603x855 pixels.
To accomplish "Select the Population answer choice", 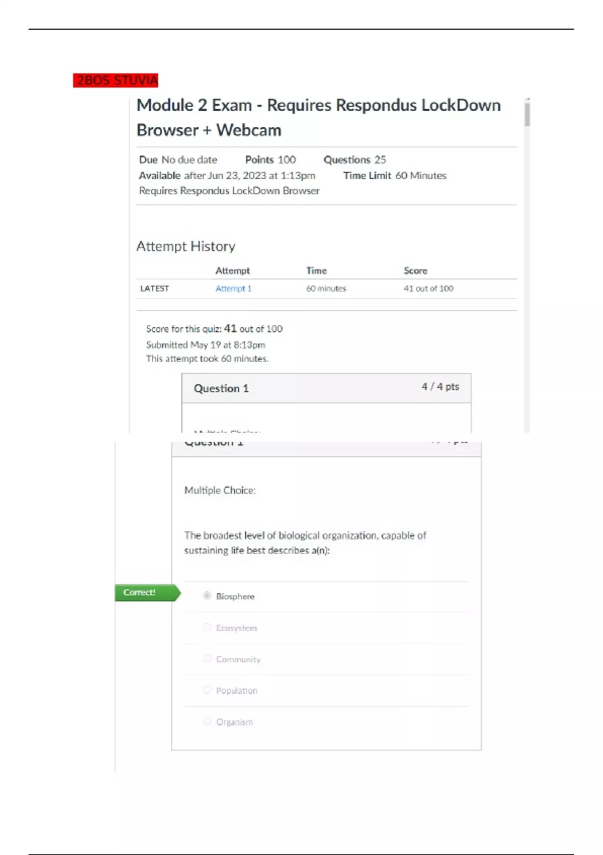I will click(x=207, y=690).
